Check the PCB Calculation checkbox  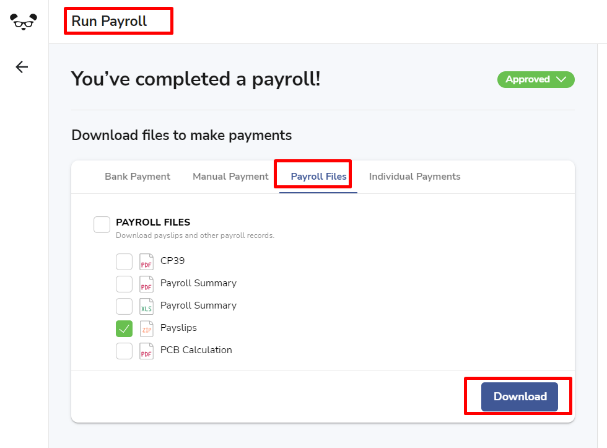click(124, 351)
